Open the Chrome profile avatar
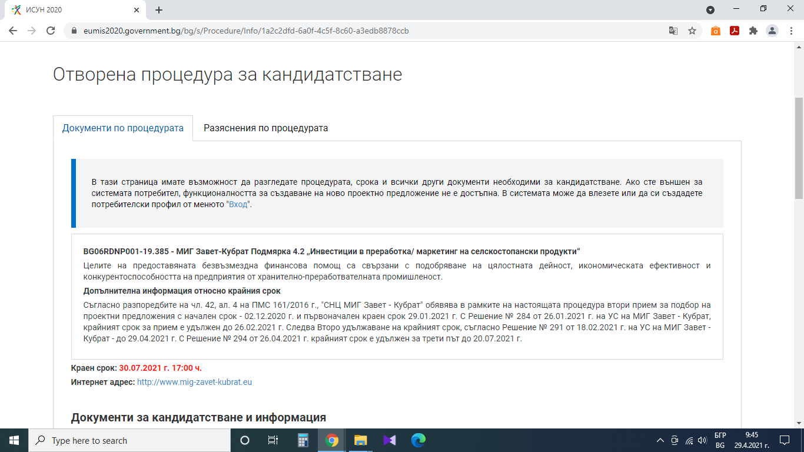The height and width of the screenshot is (452, 804). pos(772,31)
